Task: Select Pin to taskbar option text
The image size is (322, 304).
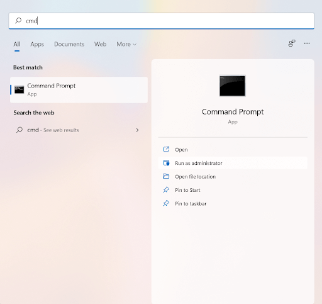Action: (191, 204)
